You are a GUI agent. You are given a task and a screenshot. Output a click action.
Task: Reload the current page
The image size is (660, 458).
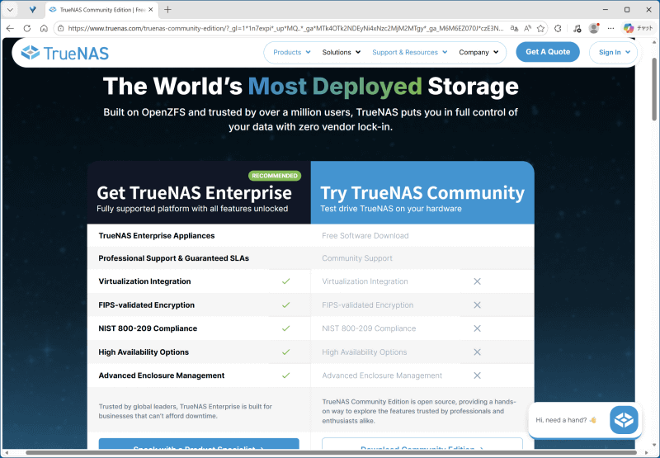tap(27, 28)
